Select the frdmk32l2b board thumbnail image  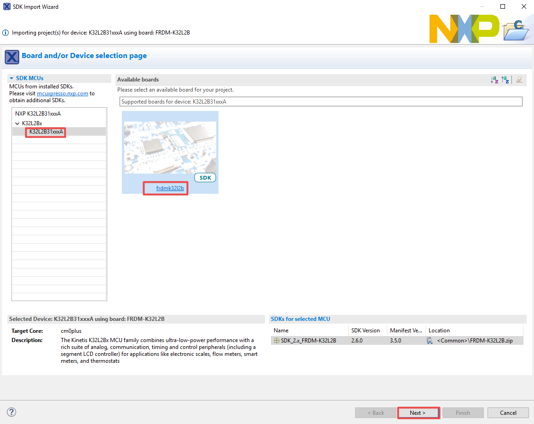pos(170,147)
